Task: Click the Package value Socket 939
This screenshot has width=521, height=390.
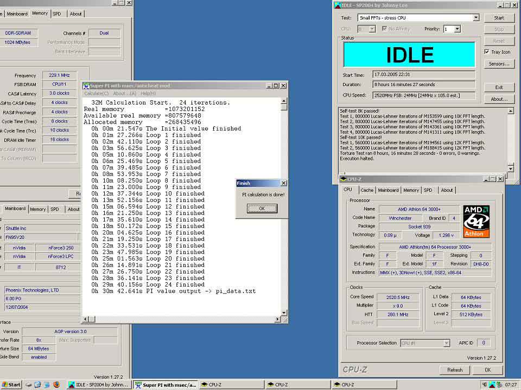Action: coord(419,227)
